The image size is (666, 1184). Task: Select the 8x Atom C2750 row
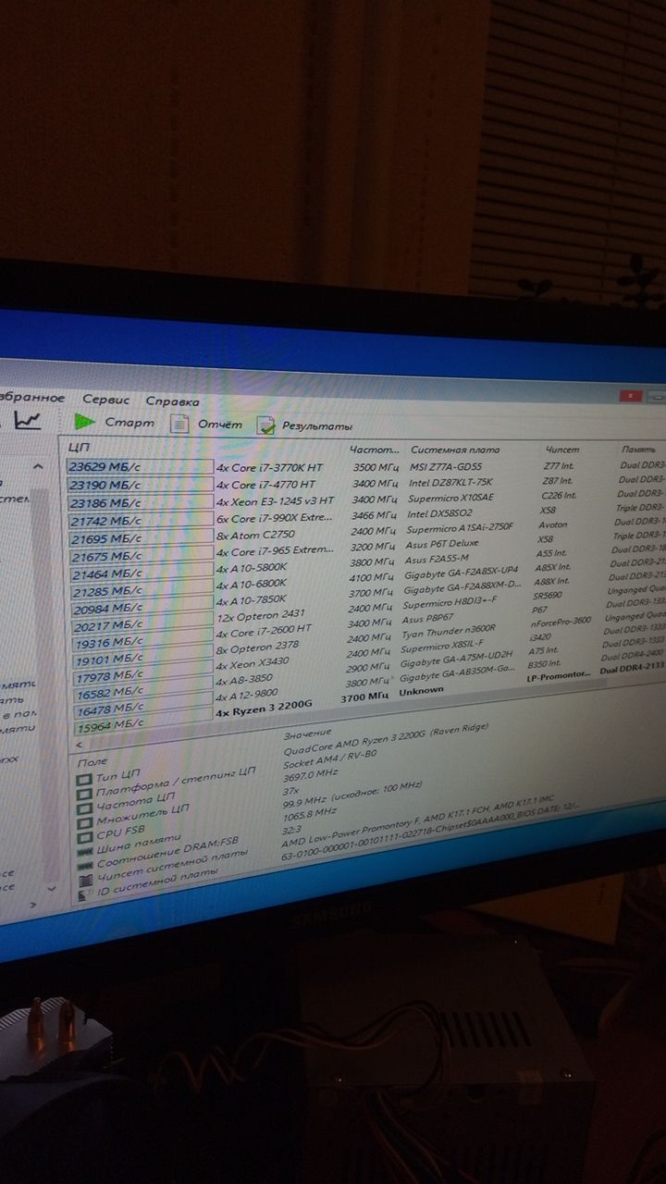[x=257, y=535]
